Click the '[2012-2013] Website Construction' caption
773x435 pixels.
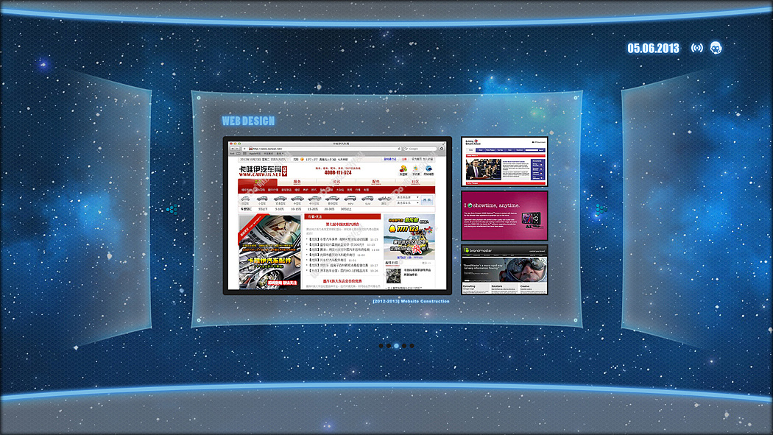coord(411,301)
